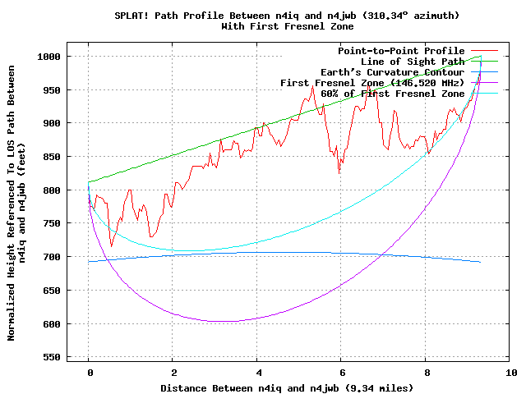Viewport: 526px width, 394px height.
Task: Click the "Earth's Curvature Contour" legend label
Action: tap(392, 72)
